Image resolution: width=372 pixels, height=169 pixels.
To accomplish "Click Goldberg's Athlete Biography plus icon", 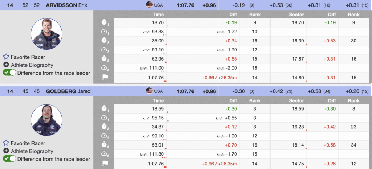I will point(6,151).
